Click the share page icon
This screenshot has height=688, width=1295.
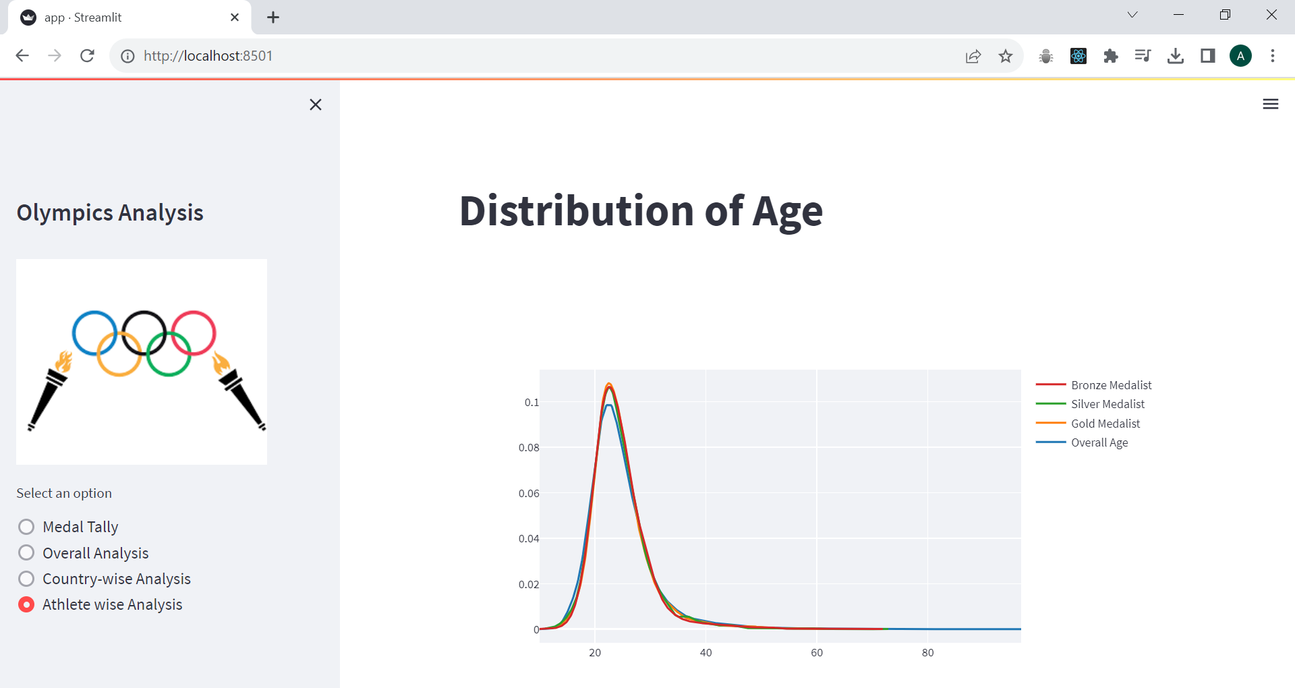973,56
